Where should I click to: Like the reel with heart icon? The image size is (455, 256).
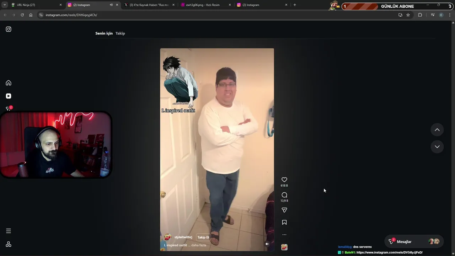[x=284, y=180]
